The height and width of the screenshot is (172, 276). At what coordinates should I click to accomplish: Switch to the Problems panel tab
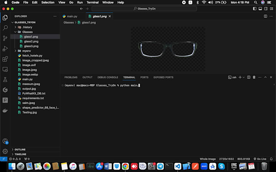pos(71,77)
